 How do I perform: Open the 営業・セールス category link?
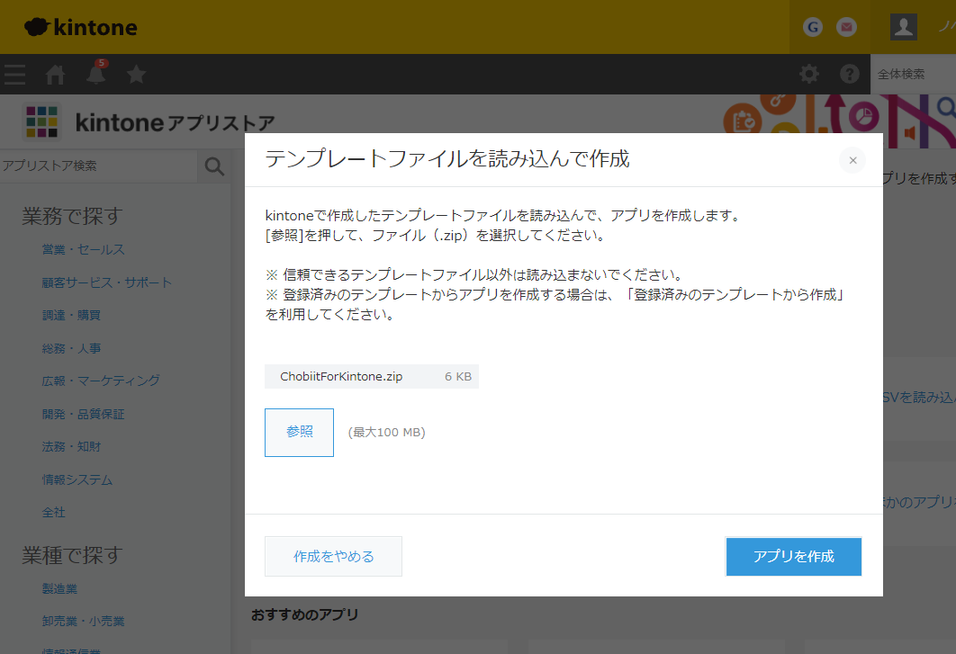coord(83,249)
